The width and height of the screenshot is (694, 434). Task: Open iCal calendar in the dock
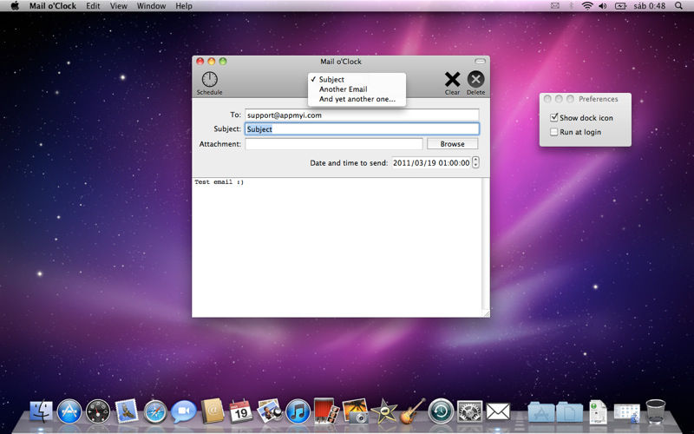pyautogui.click(x=241, y=411)
